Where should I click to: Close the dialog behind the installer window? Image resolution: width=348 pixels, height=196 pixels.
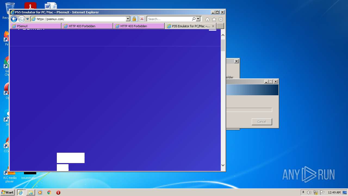click(237, 61)
